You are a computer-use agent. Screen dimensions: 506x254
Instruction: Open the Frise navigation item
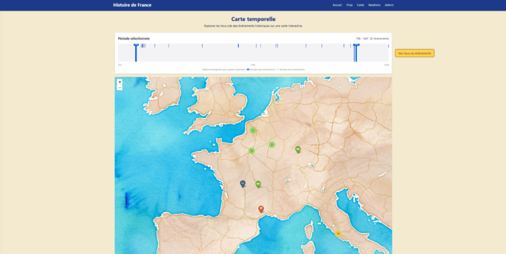pyautogui.click(x=349, y=5)
